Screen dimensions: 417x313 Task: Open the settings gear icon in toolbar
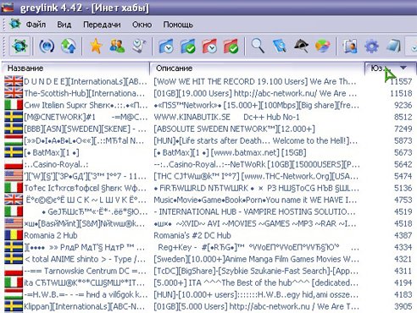click(371, 46)
